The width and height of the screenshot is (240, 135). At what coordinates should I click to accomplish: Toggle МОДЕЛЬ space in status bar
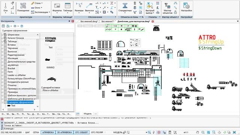pyautogui.click(x=117, y=132)
